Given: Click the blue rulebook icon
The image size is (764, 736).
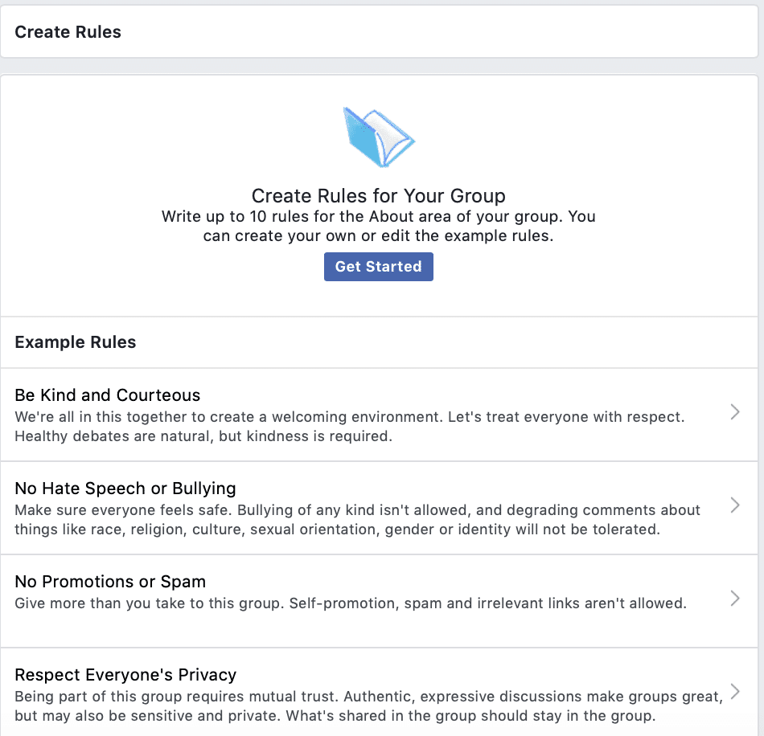Looking at the screenshot, I should point(377,137).
